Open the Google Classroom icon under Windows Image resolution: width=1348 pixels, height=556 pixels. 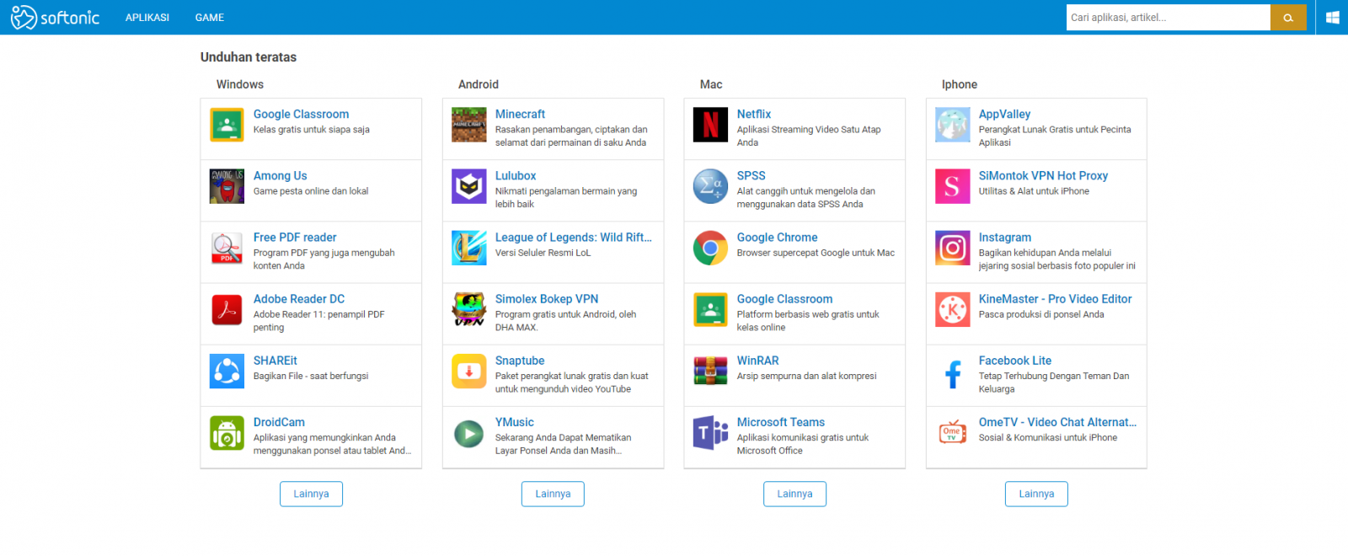227,125
